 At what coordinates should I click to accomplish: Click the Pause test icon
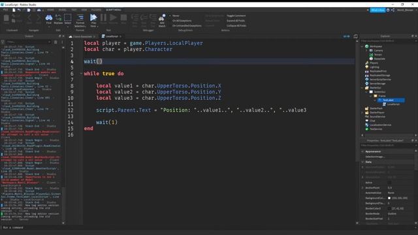(x=103, y=18)
